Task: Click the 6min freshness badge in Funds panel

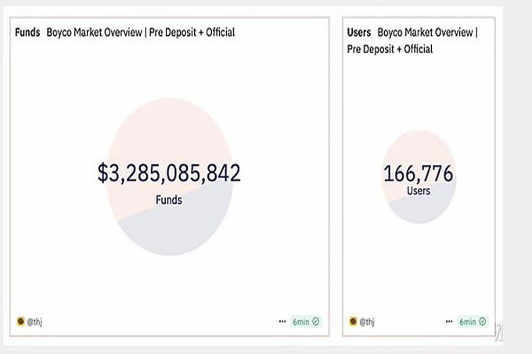Action: tap(306, 321)
